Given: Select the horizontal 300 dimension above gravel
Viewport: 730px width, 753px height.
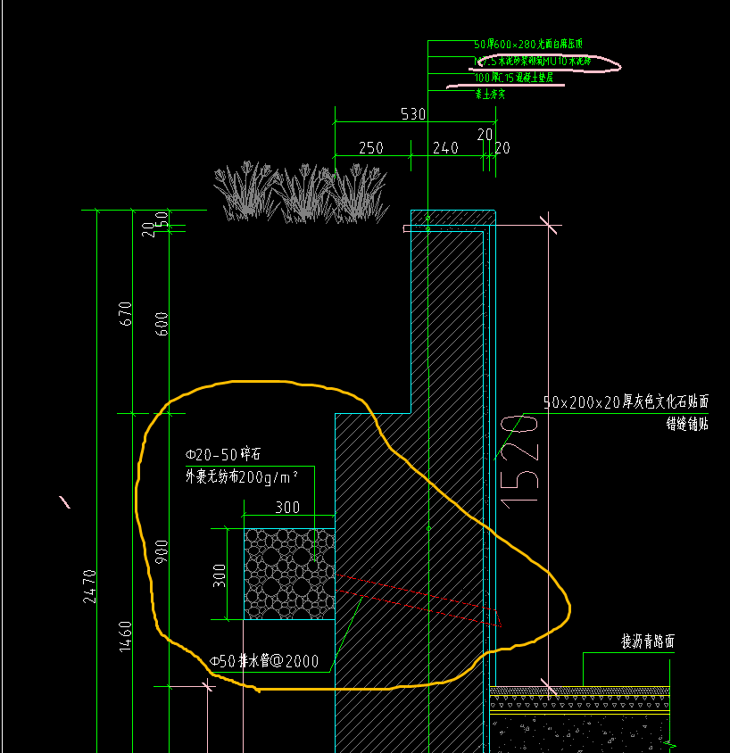Looking at the screenshot, I should [287, 507].
